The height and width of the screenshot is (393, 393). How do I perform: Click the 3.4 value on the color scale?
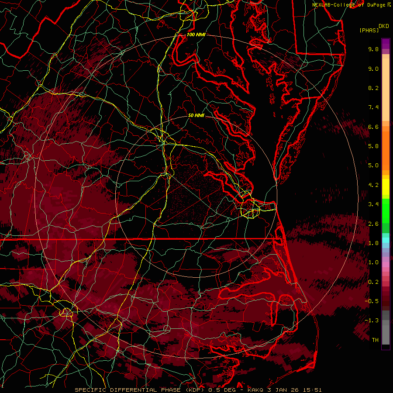click(373, 204)
